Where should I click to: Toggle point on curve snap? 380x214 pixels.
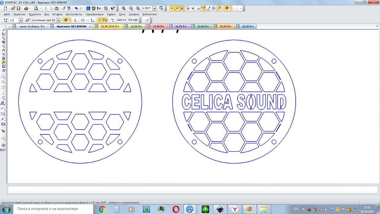(219, 8)
